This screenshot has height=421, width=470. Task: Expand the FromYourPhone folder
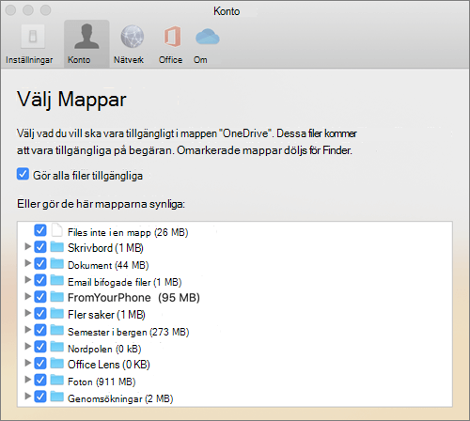point(27,296)
